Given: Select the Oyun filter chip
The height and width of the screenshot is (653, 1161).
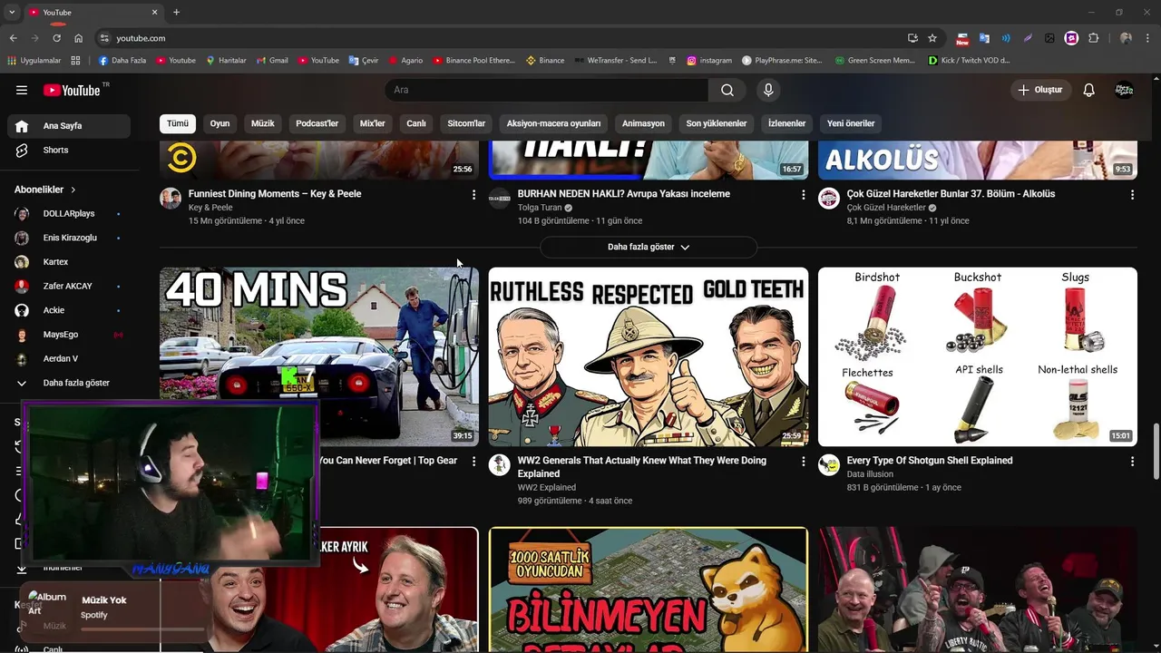Looking at the screenshot, I should 220,123.
